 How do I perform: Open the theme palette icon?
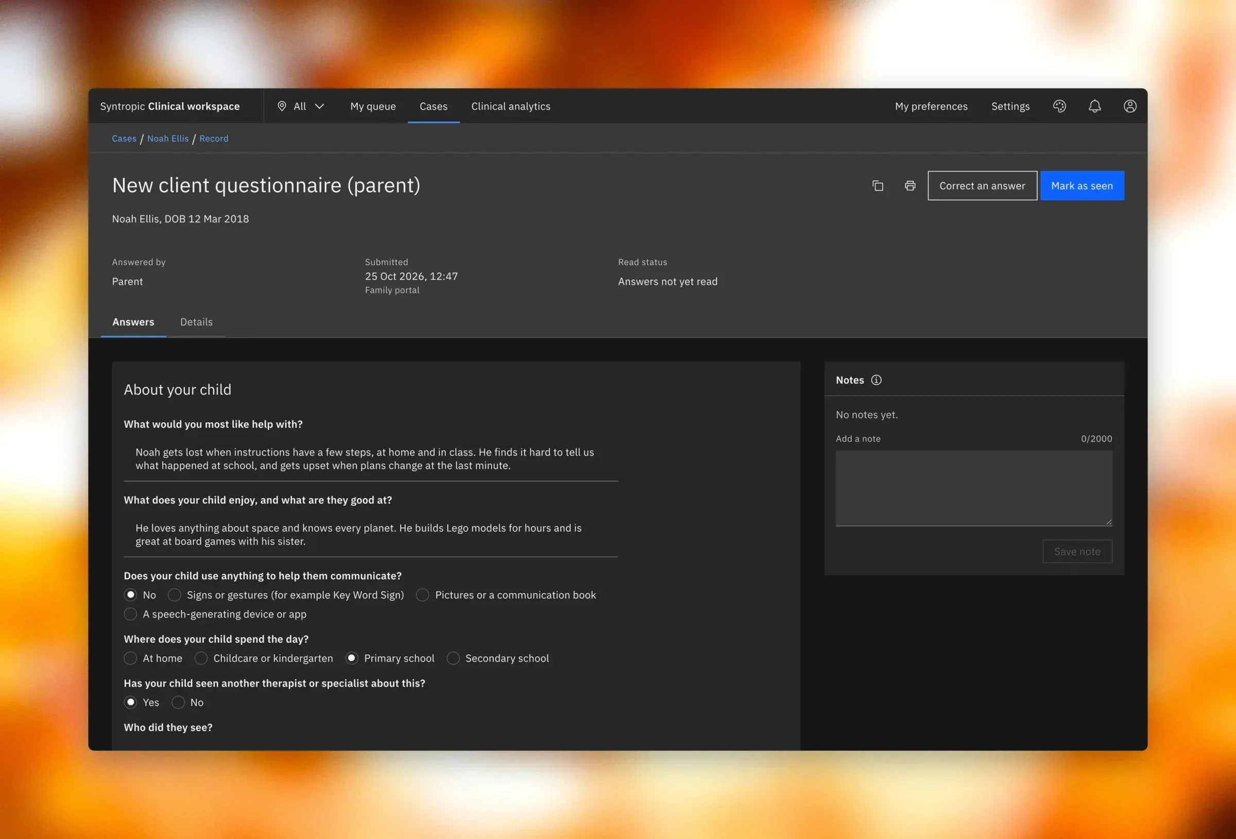pyautogui.click(x=1059, y=107)
